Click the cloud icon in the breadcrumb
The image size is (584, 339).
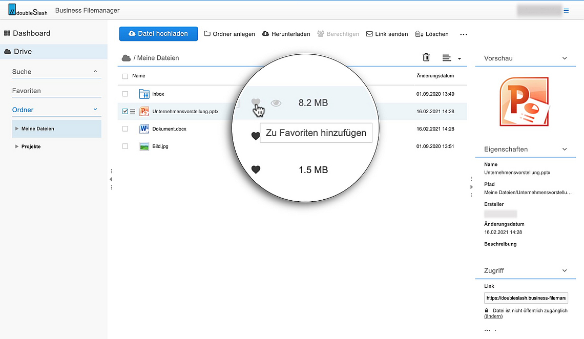pyautogui.click(x=126, y=58)
